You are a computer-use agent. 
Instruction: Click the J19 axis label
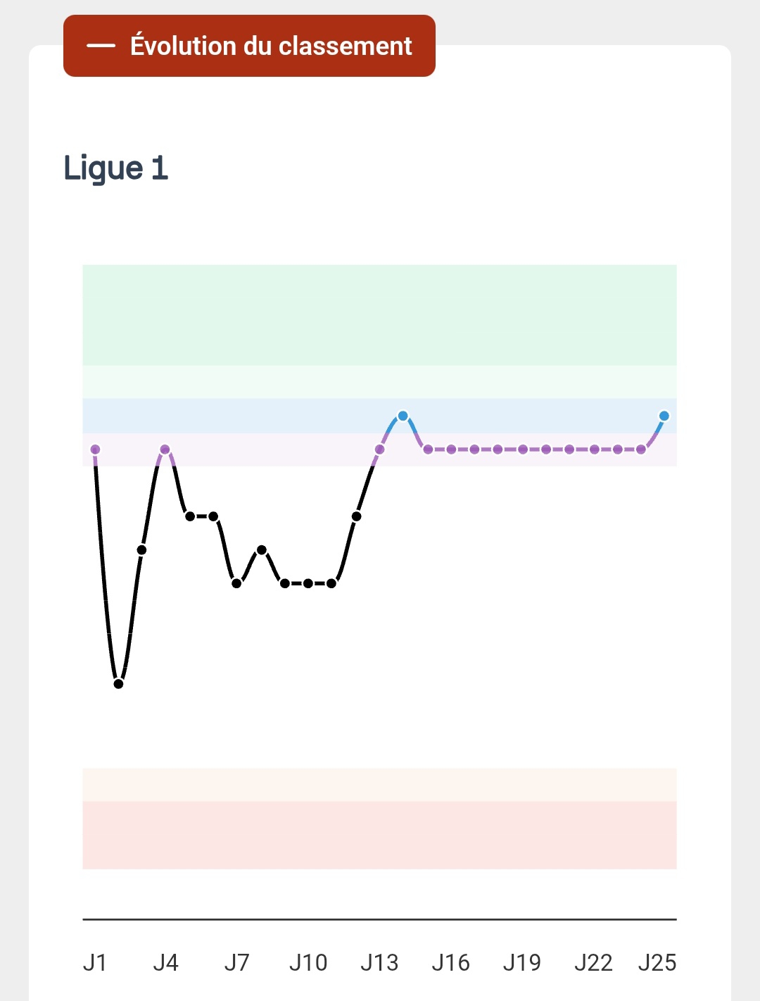point(522,962)
